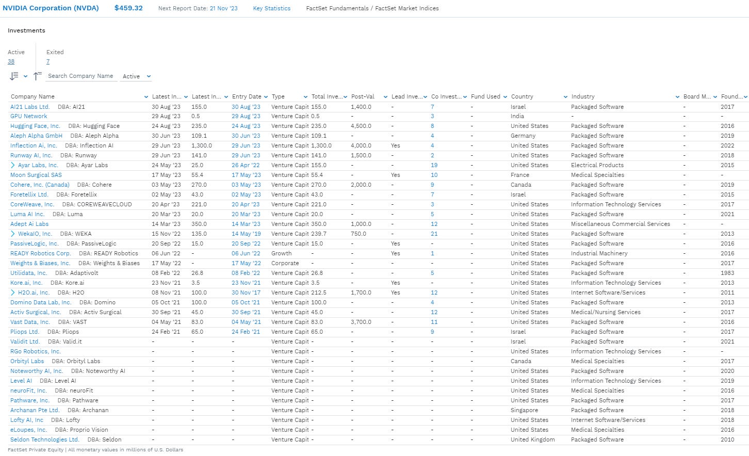
Task: Click the Post-Val 4,500.0 cell for Hugging Face
Action: [361, 126]
